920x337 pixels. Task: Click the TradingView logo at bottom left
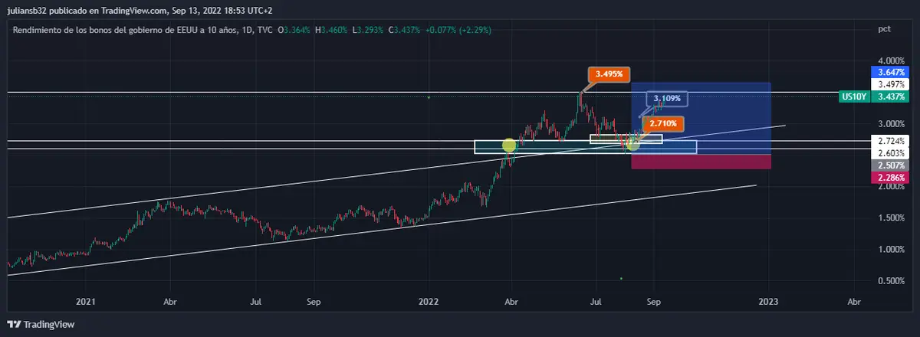36,324
